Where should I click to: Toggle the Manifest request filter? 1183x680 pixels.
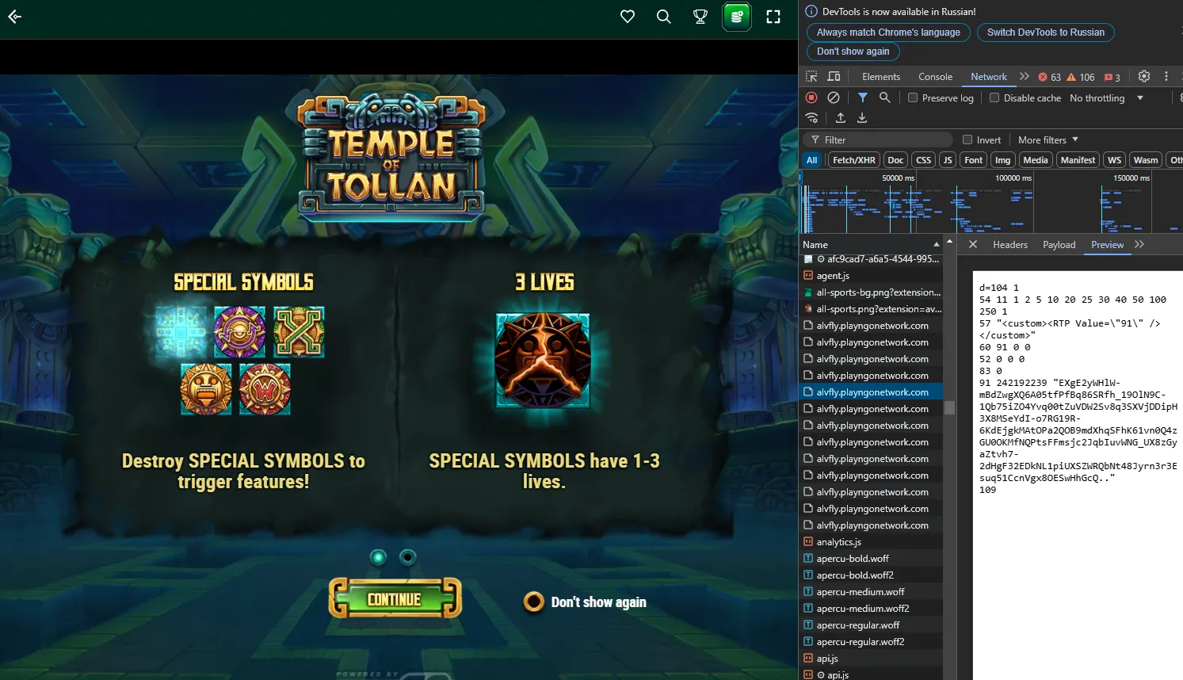1078,160
